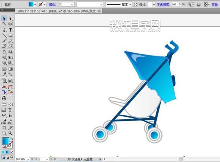Screen dimensions: 220x162
Task: Select the Magic Wand tool
Action: pyautogui.click(x=4, y=24)
